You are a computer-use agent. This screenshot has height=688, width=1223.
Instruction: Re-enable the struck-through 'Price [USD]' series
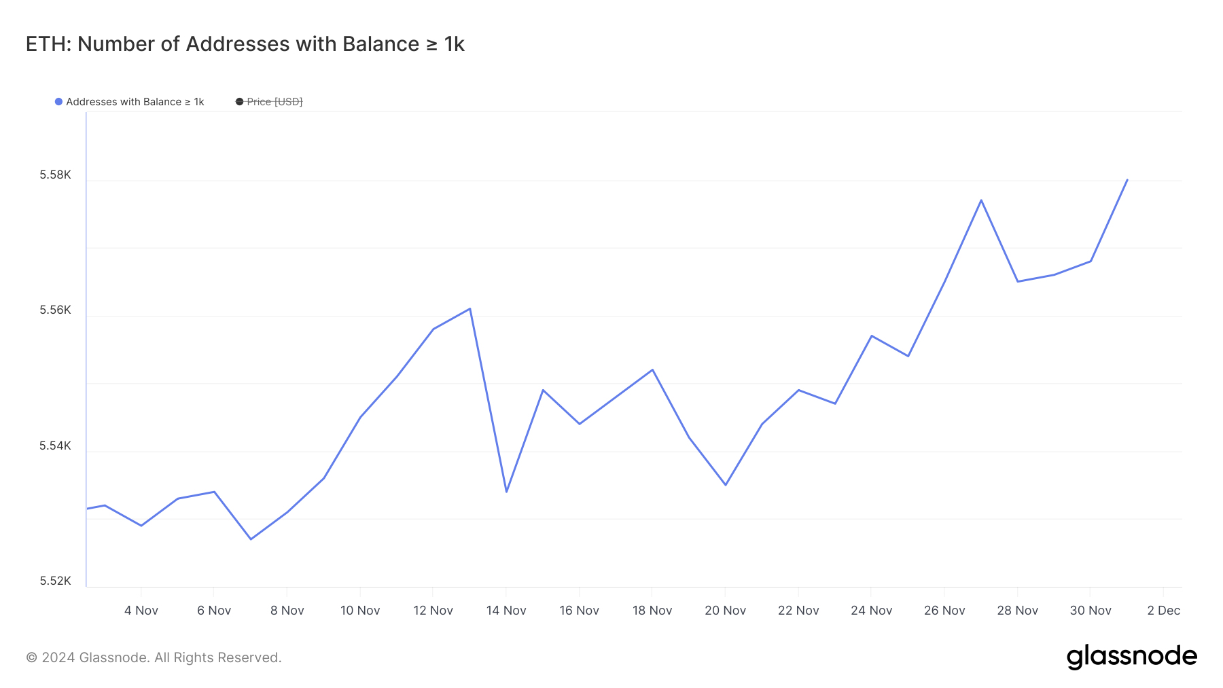[x=274, y=102]
